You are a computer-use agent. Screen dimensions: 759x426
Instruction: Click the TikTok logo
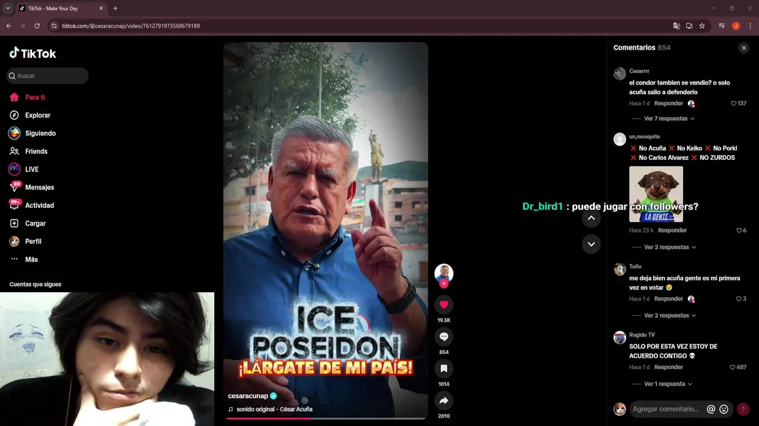(33, 53)
